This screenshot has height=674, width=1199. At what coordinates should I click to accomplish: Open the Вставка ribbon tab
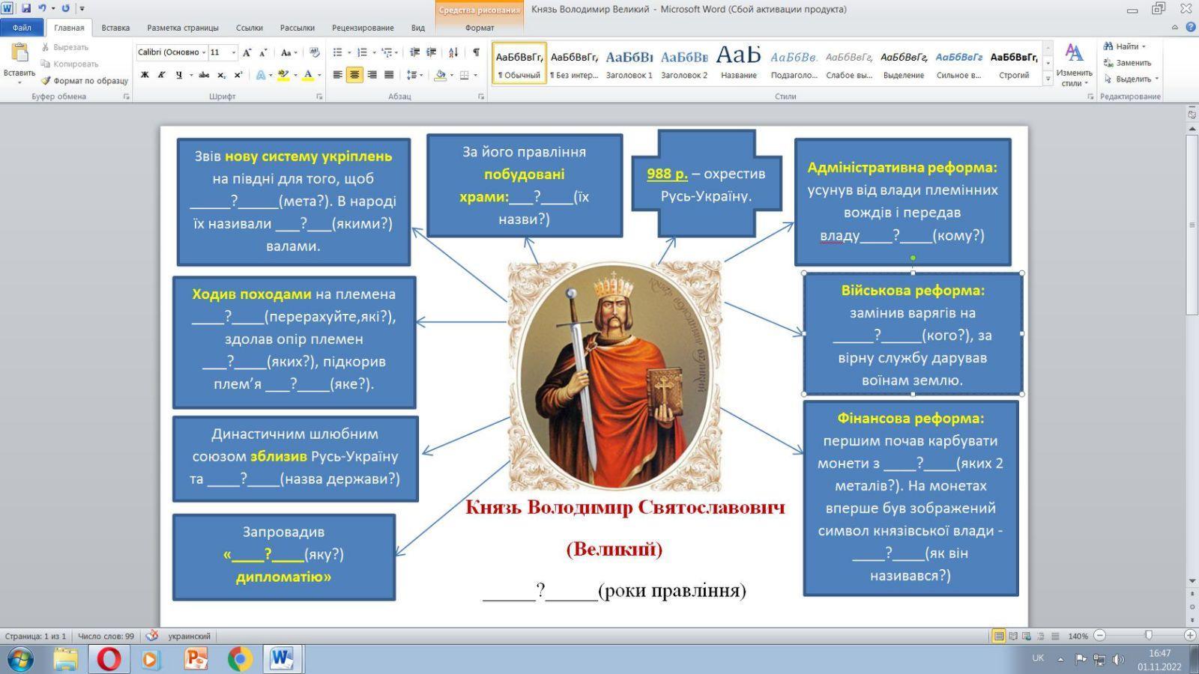coord(115,28)
